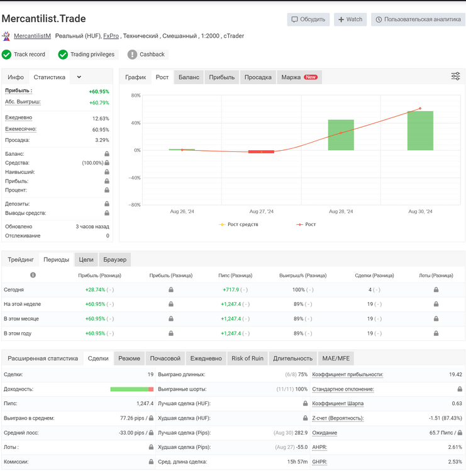Open Пользовательская аналитика button
This screenshot has width=466, height=471.
(x=418, y=19)
